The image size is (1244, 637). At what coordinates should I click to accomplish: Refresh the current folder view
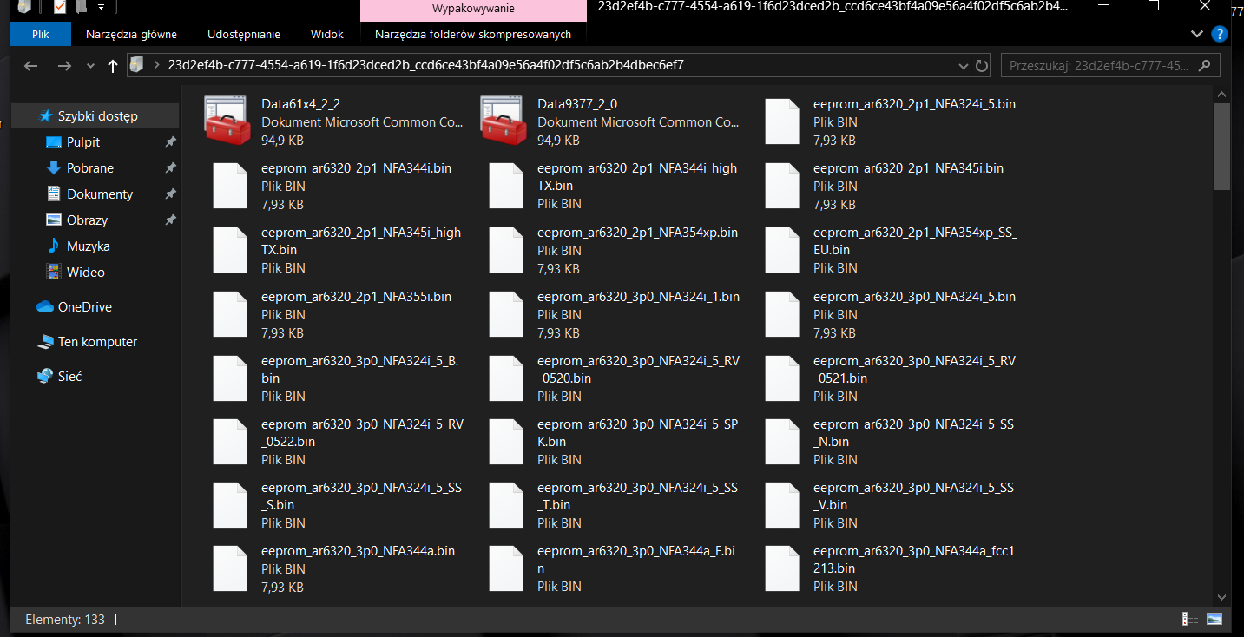click(982, 66)
